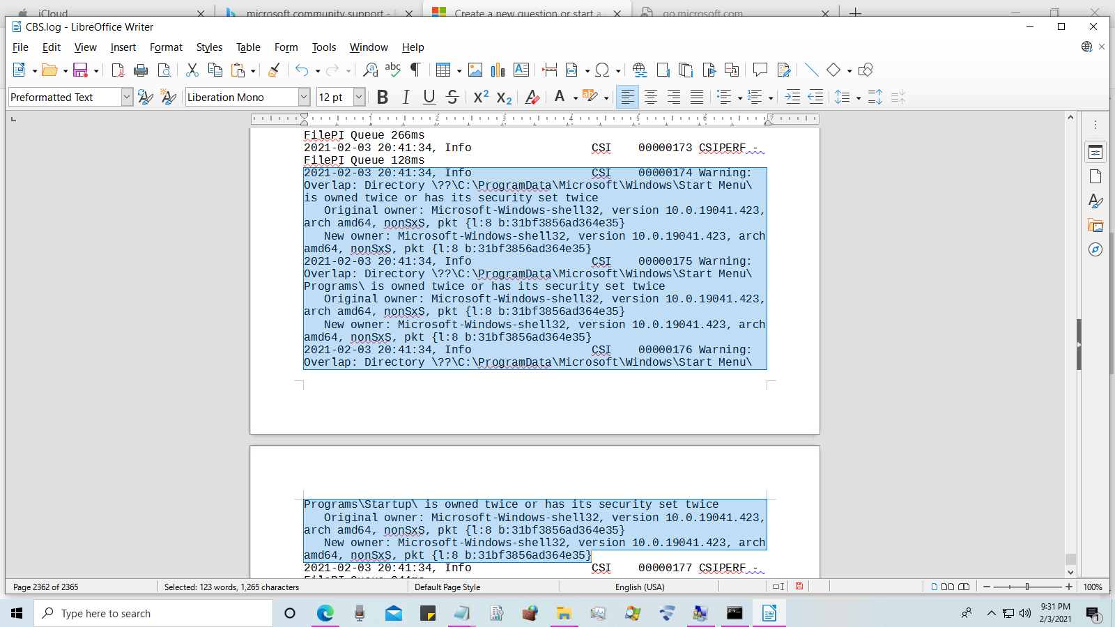Copy the selection with Copy icon
This screenshot has height=627, width=1115.
click(215, 70)
